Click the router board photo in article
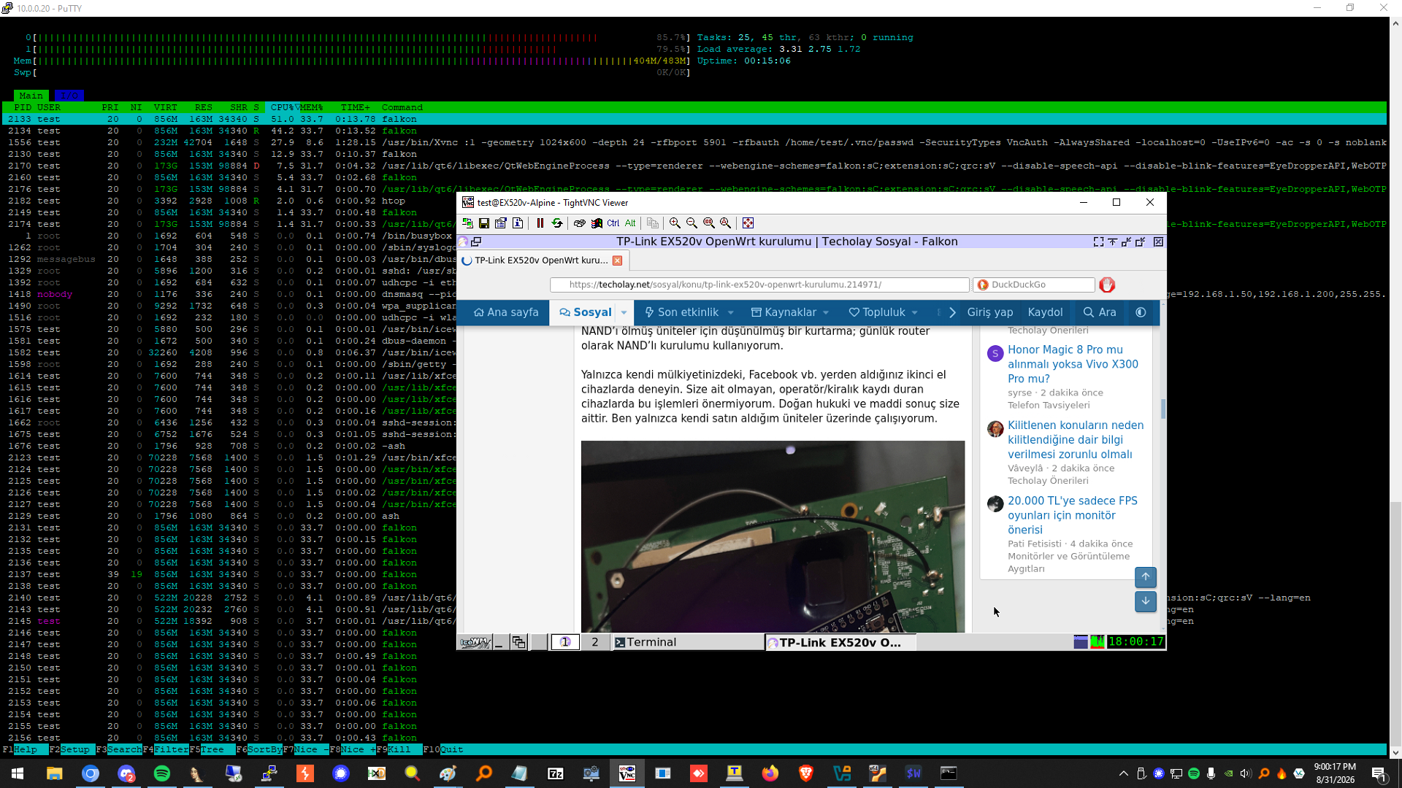 pos(773,536)
